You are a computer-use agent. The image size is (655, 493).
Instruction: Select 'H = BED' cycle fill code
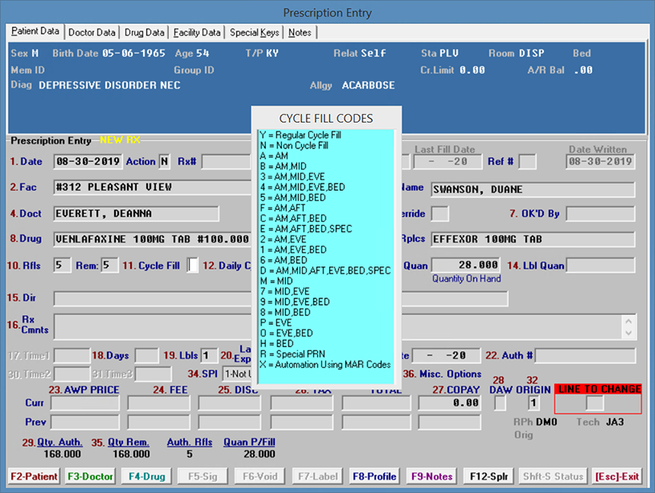(275, 343)
